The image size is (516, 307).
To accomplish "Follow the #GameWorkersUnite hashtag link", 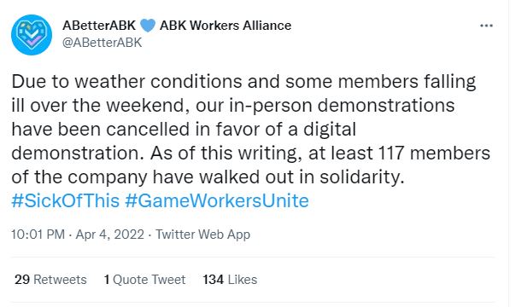I will [217, 200].
